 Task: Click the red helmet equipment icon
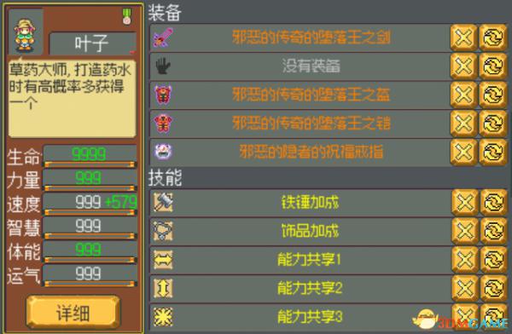click(163, 95)
